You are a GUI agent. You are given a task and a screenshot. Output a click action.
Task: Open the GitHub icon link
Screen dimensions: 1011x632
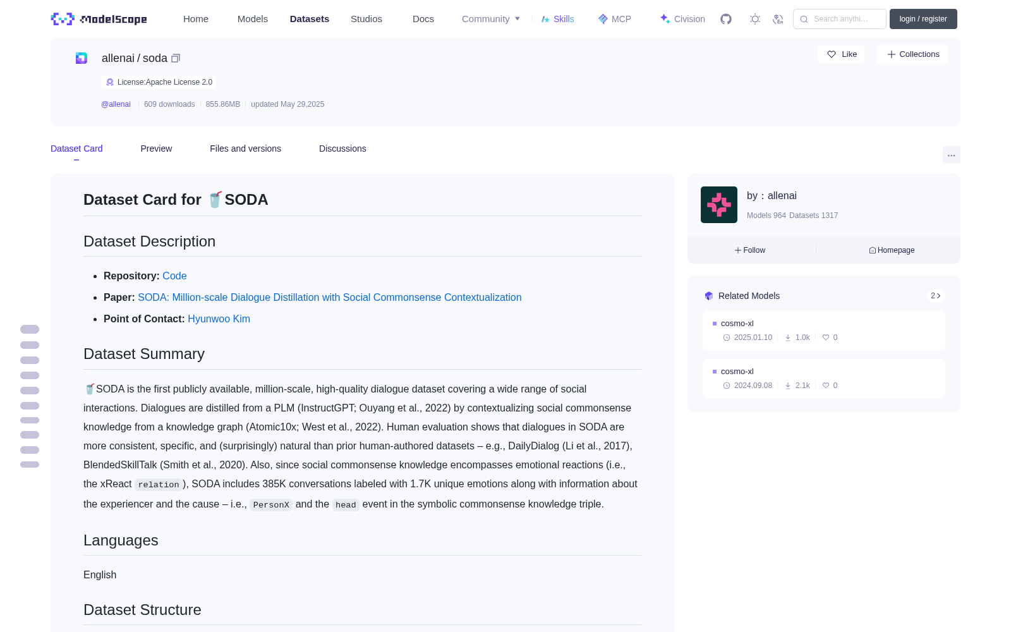[726, 19]
